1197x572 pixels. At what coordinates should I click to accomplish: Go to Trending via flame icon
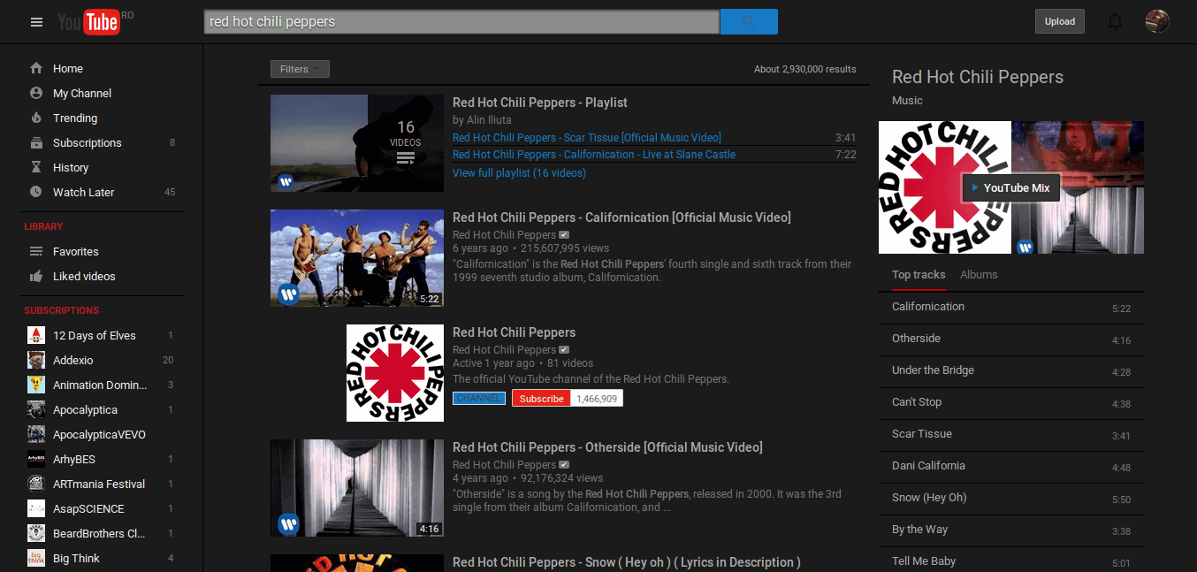tap(36, 118)
